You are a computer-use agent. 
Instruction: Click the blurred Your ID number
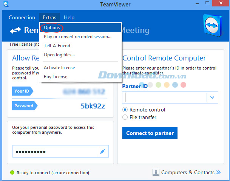click(84, 91)
